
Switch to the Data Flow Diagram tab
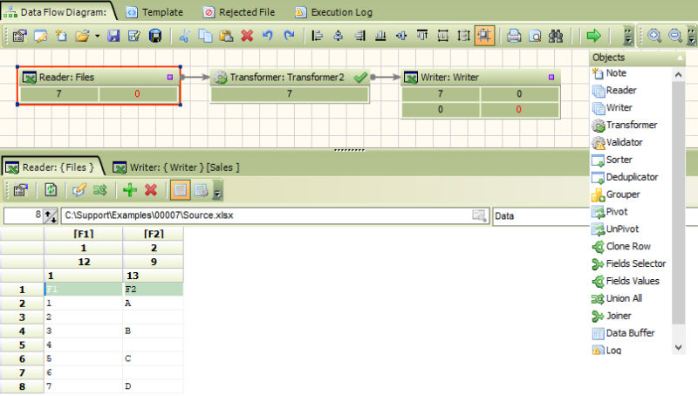click(x=56, y=12)
